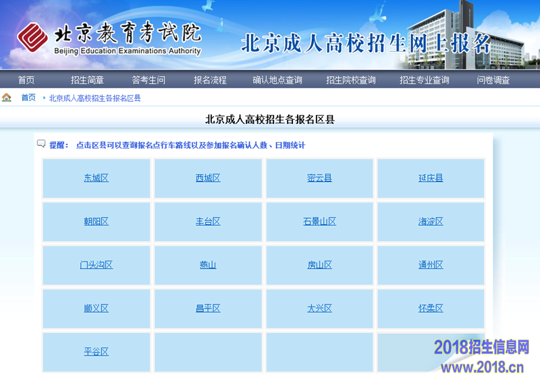
Task: Click the speech bubble reminder icon
Action: point(41,144)
